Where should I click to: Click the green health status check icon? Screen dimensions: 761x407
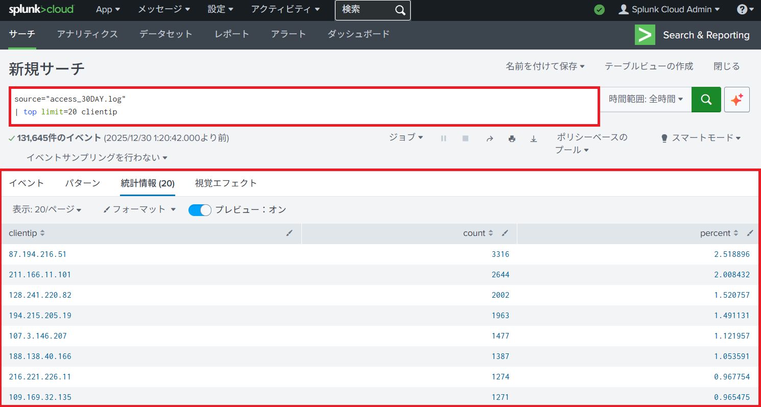coord(600,10)
